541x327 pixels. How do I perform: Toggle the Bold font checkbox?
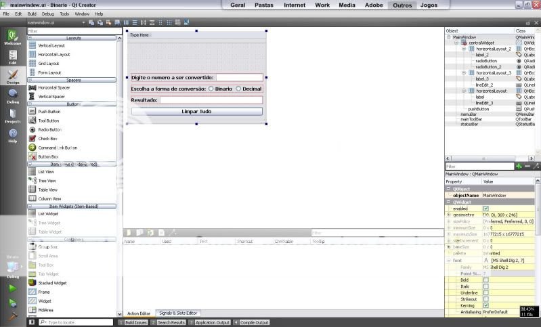[485, 280]
